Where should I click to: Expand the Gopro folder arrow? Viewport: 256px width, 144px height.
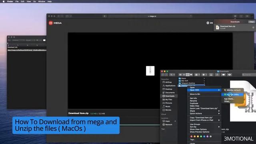click(204, 78)
